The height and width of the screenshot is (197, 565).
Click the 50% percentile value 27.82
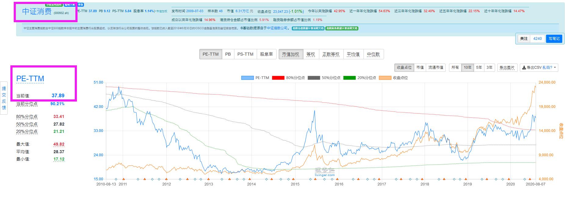[x=59, y=124]
